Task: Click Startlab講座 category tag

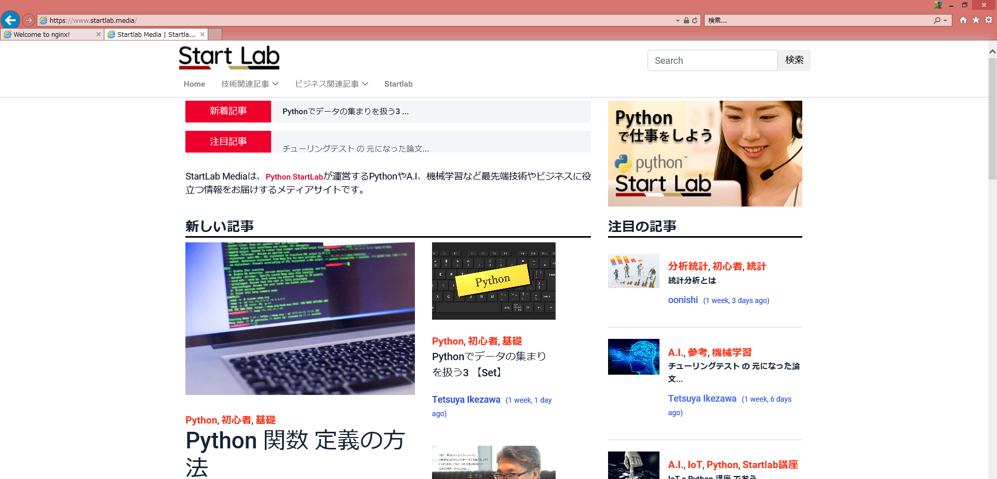Action: tap(770, 465)
